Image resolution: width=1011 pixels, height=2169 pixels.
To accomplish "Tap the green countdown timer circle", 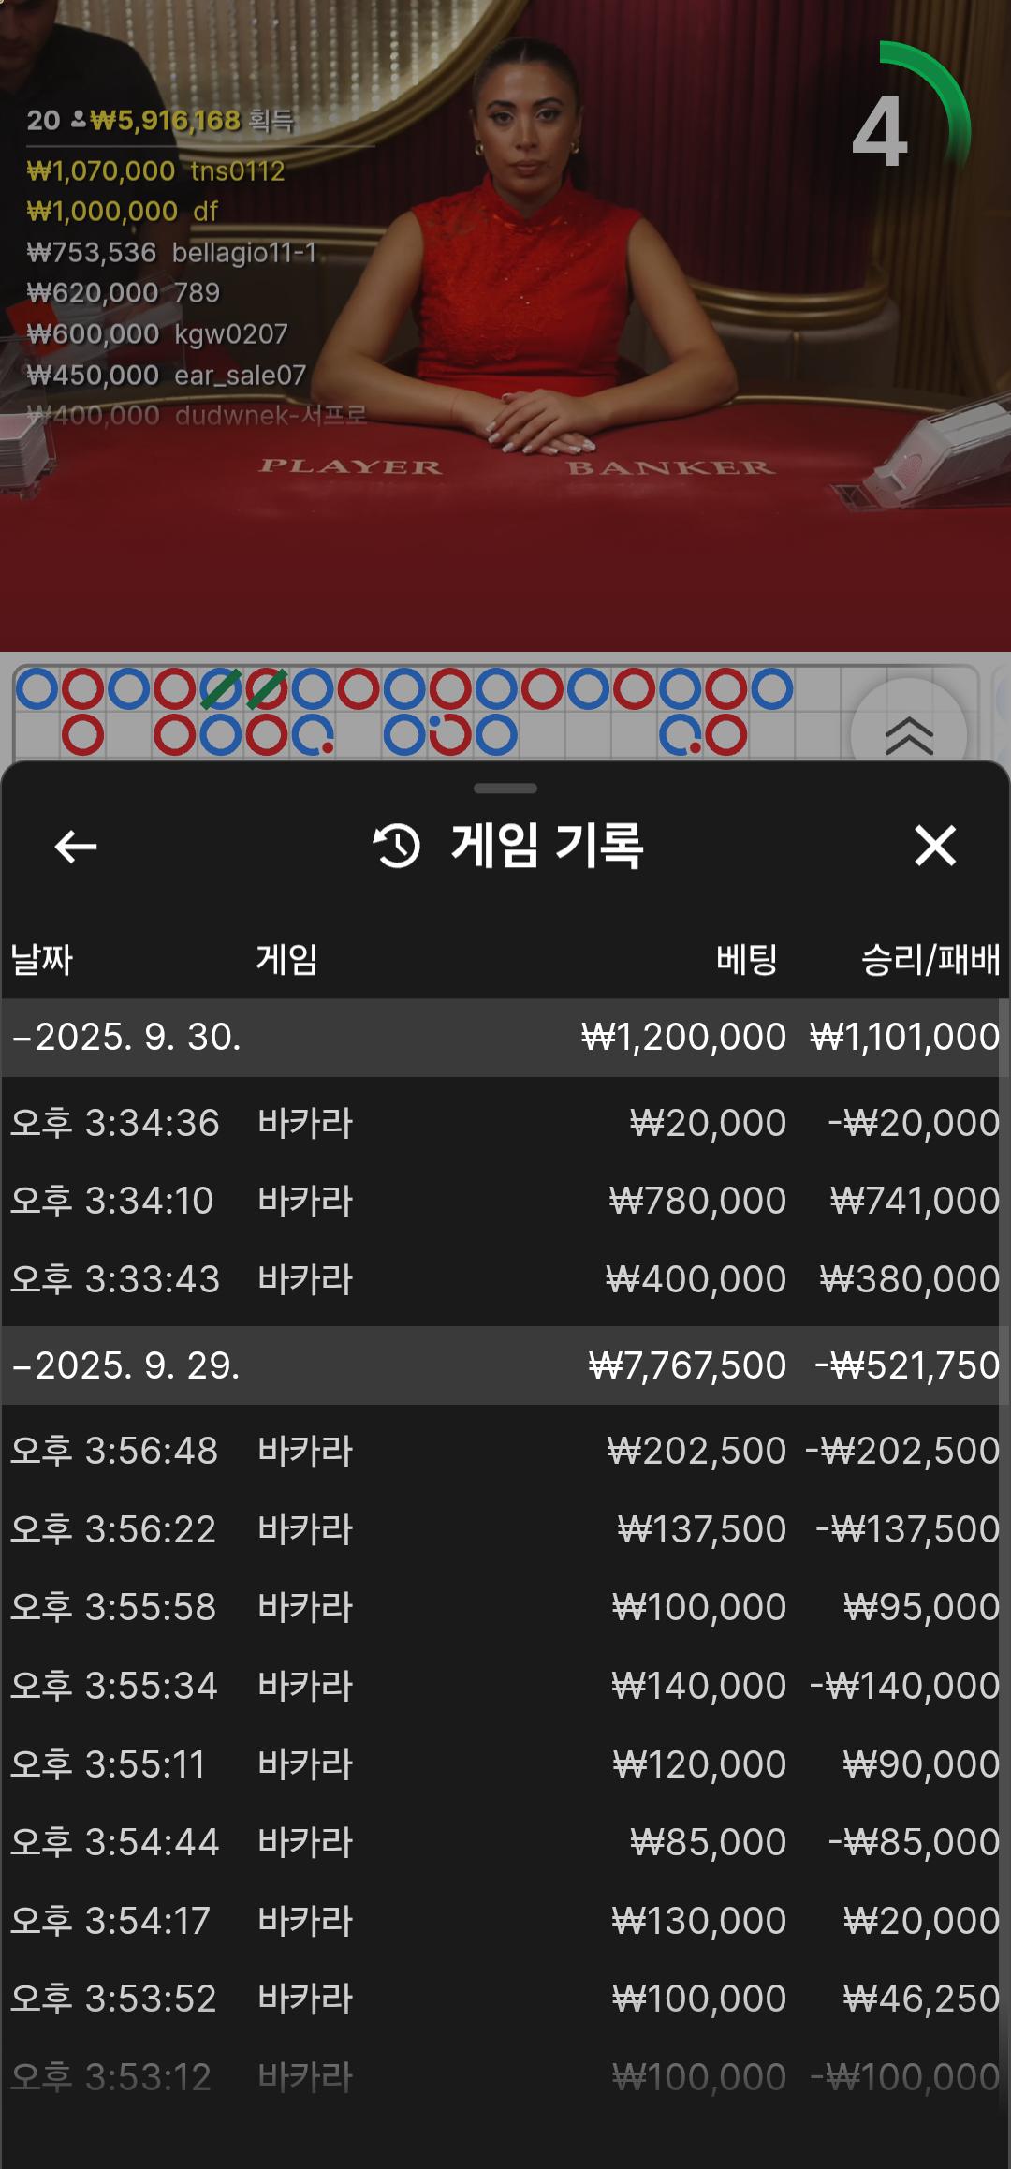I will click(x=901, y=131).
